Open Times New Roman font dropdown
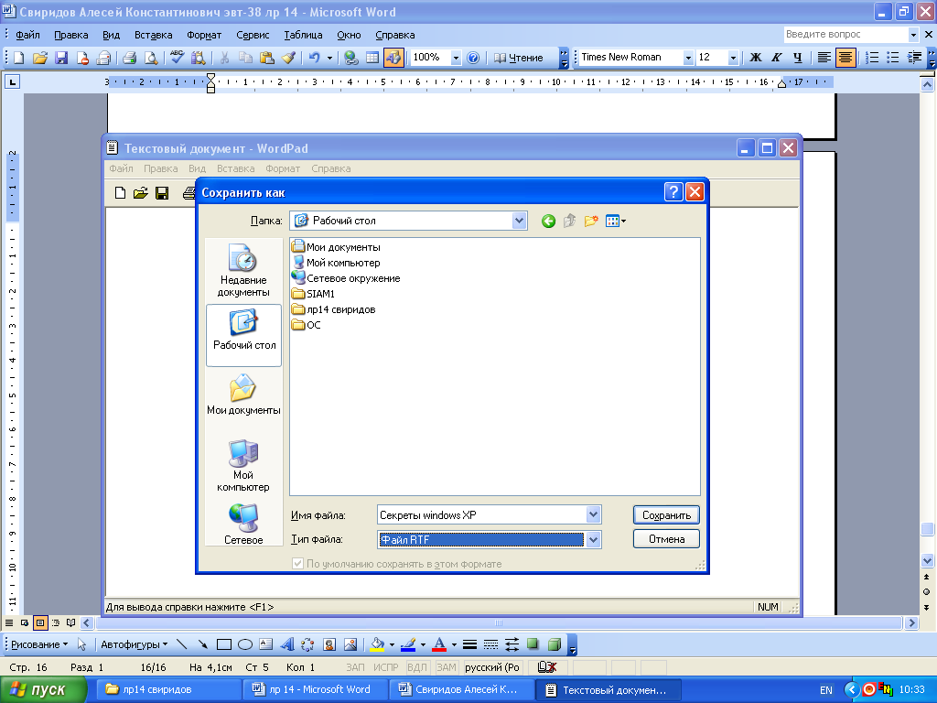 [x=688, y=58]
